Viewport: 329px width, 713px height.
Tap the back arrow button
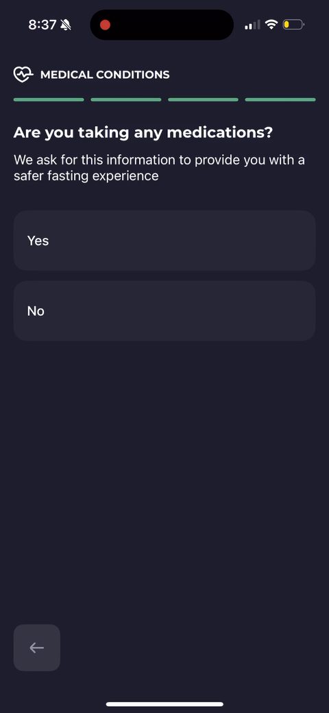point(37,647)
